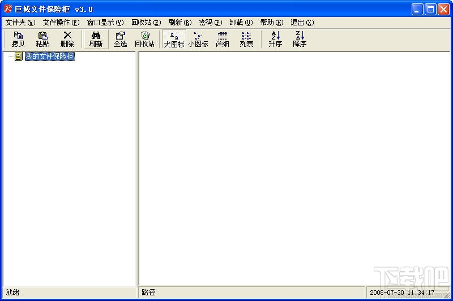Select 我的文件保险柜 tree node
Viewport: 453px width, 301px height.
point(49,56)
